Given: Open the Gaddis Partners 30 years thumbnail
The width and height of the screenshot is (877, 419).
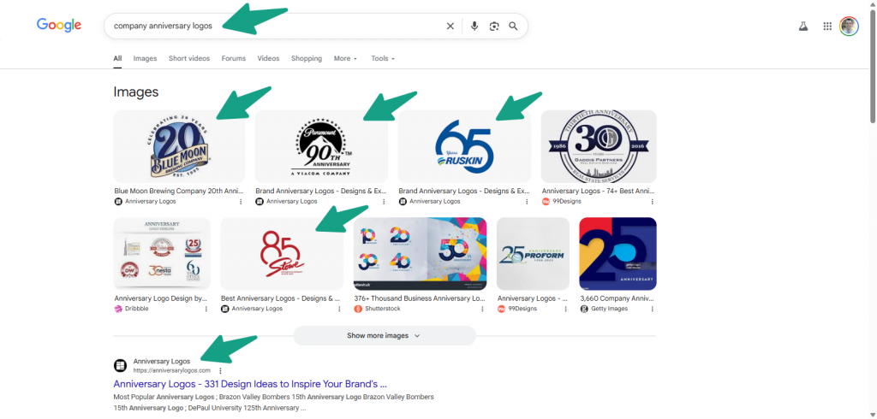Looking at the screenshot, I should (x=599, y=146).
